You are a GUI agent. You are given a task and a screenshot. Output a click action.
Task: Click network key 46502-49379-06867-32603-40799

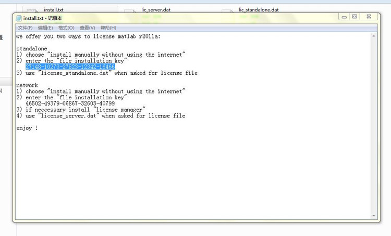click(x=70, y=103)
